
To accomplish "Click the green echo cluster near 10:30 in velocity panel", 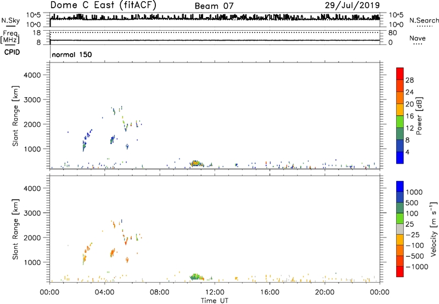I will [196, 277].
